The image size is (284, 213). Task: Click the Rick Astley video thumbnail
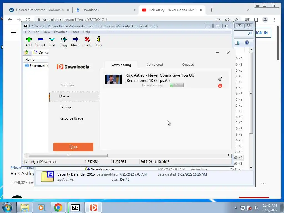pos(113,79)
